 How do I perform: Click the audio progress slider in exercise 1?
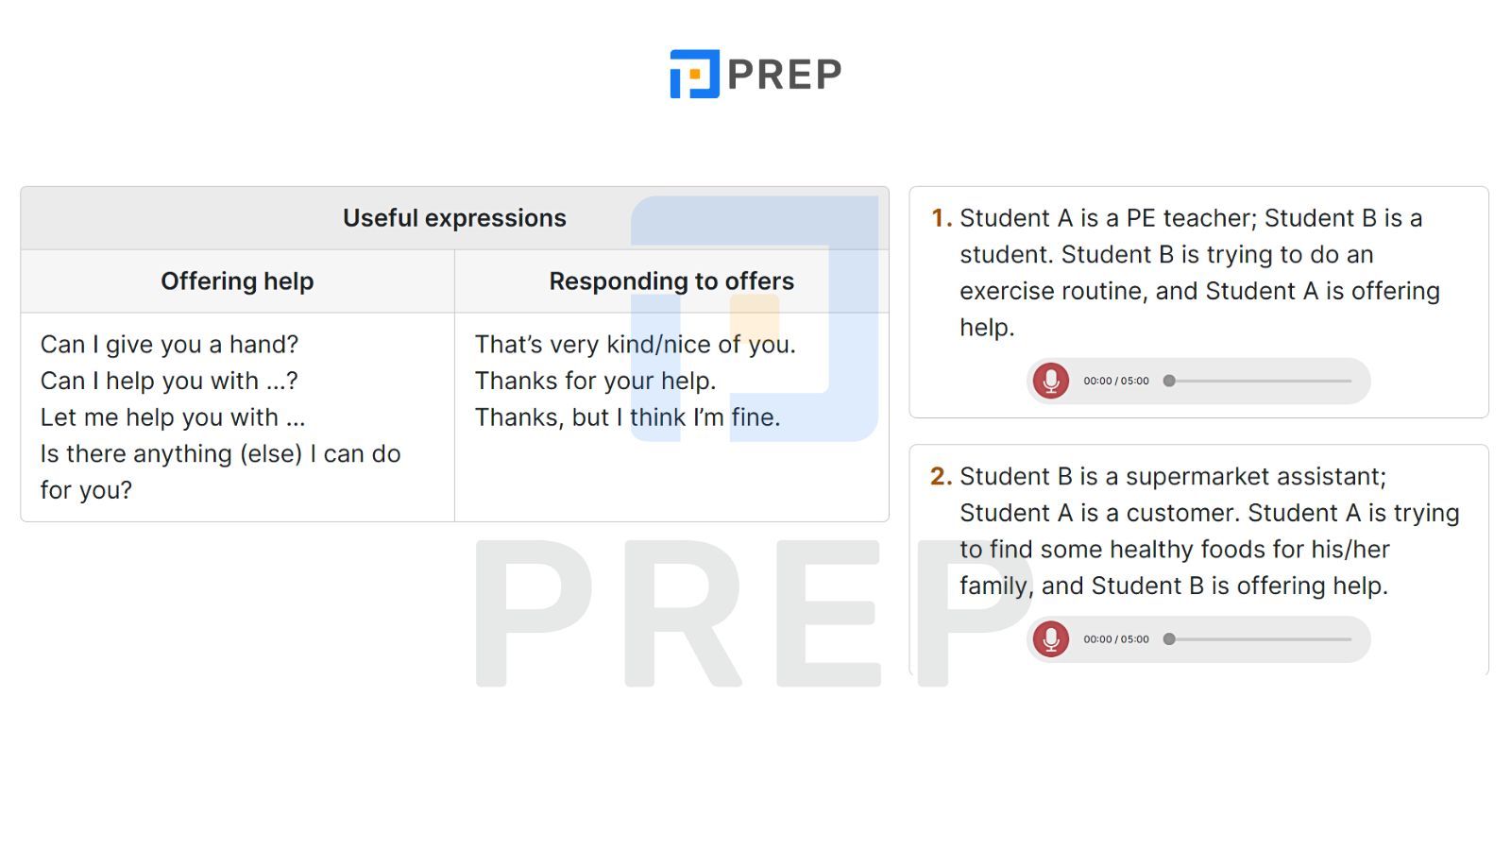tap(1260, 381)
